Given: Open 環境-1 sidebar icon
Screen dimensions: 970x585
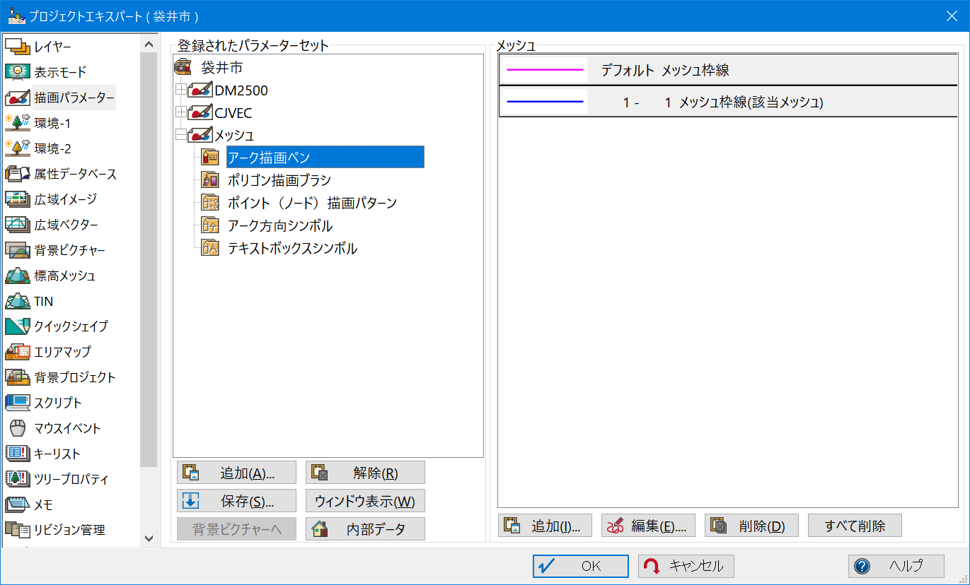Looking at the screenshot, I should [17, 123].
